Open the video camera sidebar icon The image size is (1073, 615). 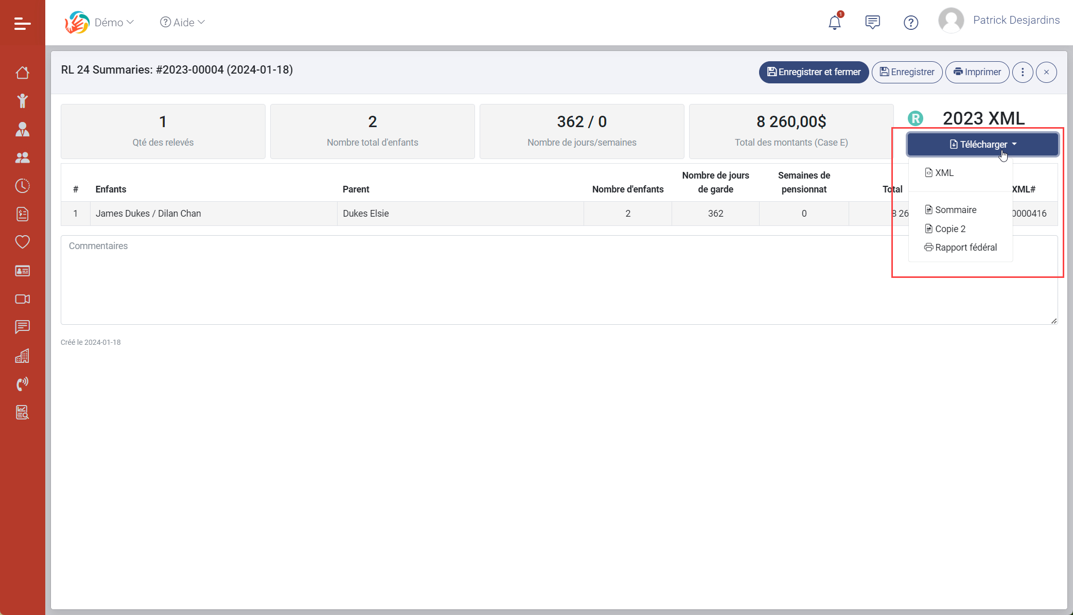click(22, 299)
